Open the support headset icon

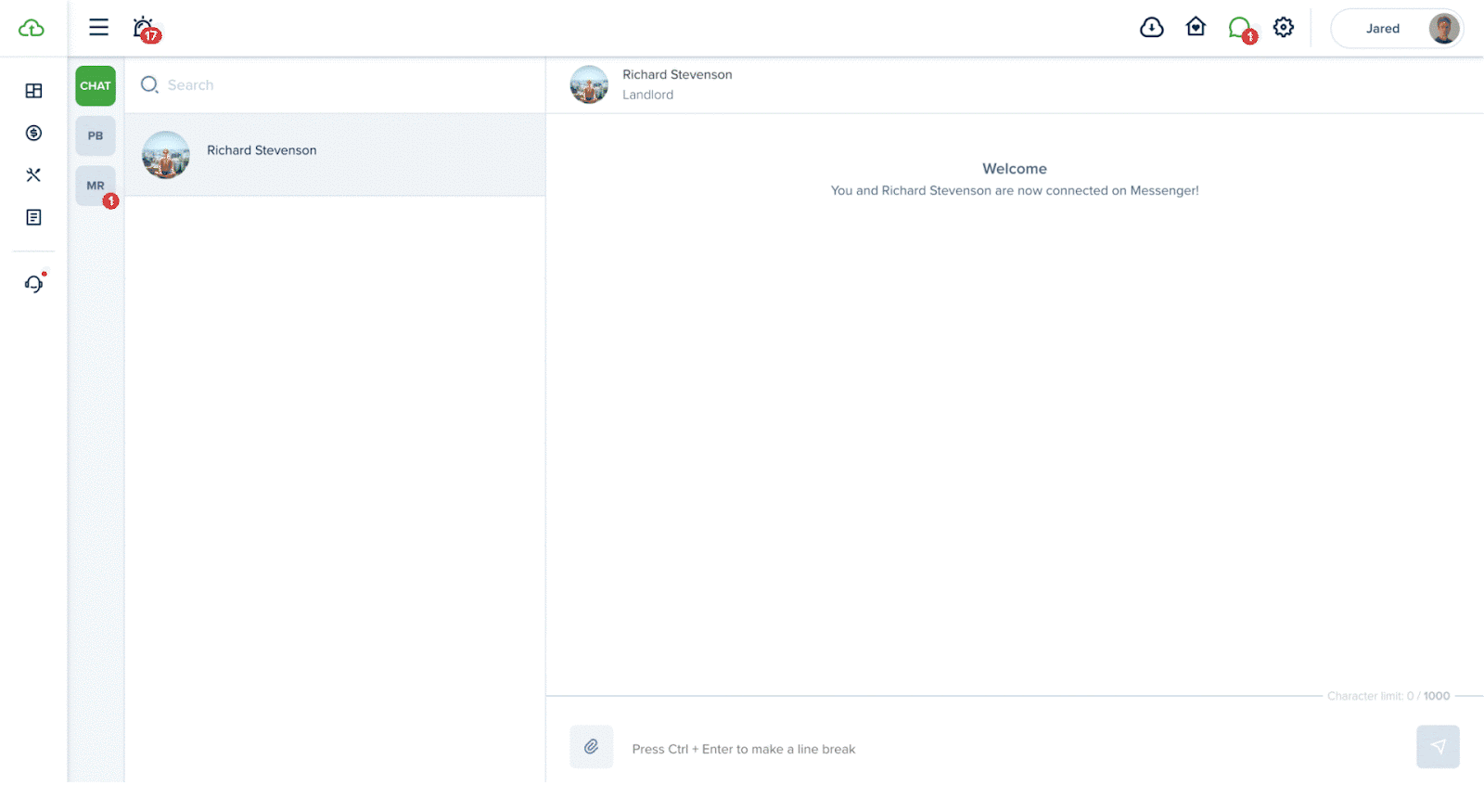tap(34, 283)
